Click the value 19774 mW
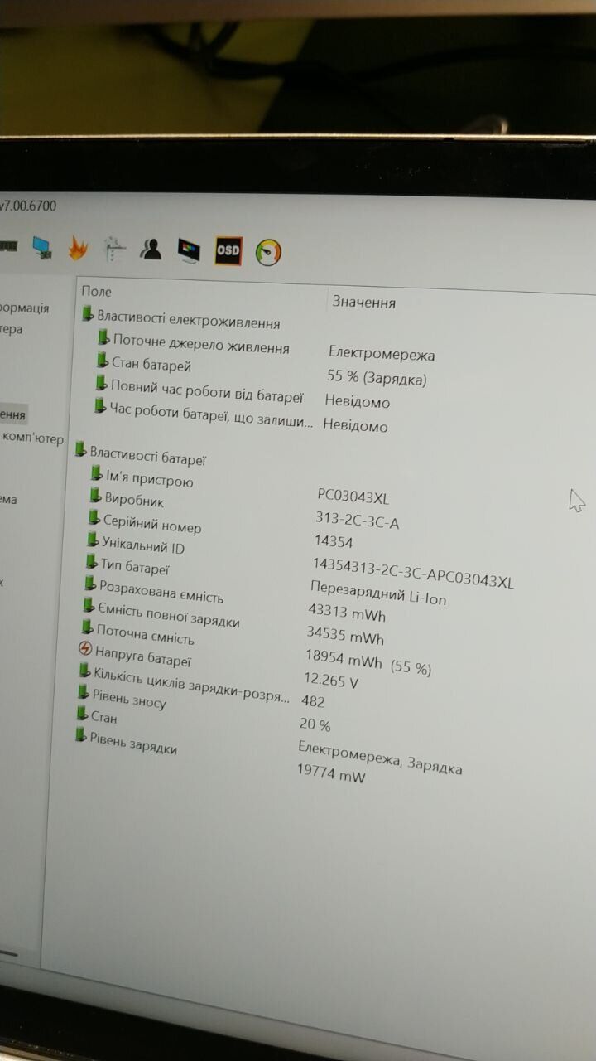The height and width of the screenshot is (1061, 596). tap(331, 773)
